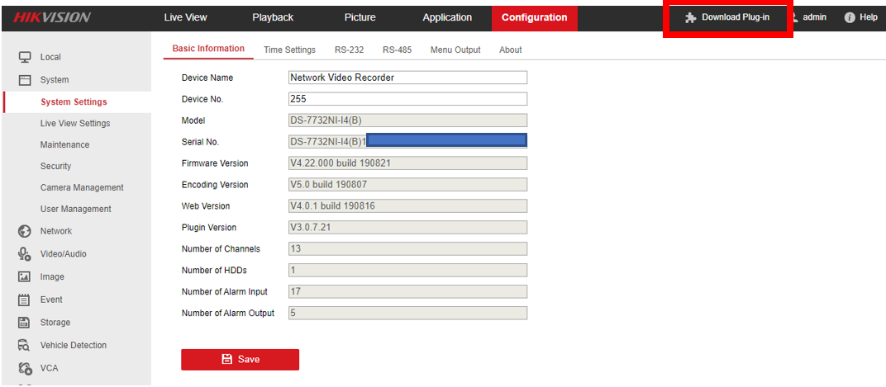Open the admin user menu
The width and height of the screenshot is (886, 387).
[x=808, y=17]
